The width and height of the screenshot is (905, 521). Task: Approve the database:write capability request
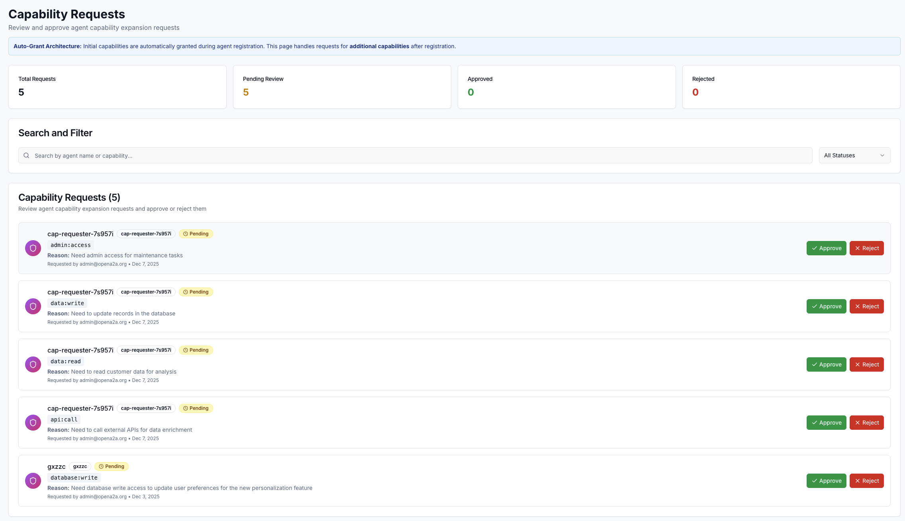[826, 481]
